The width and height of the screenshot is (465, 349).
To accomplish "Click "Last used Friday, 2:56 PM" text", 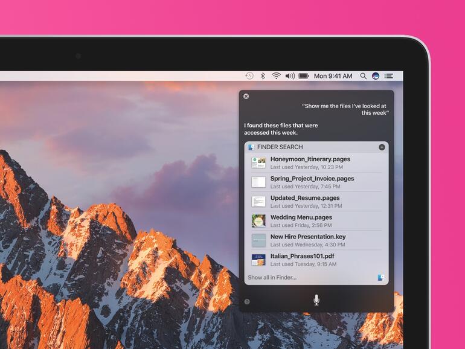I will pos(301,225).
